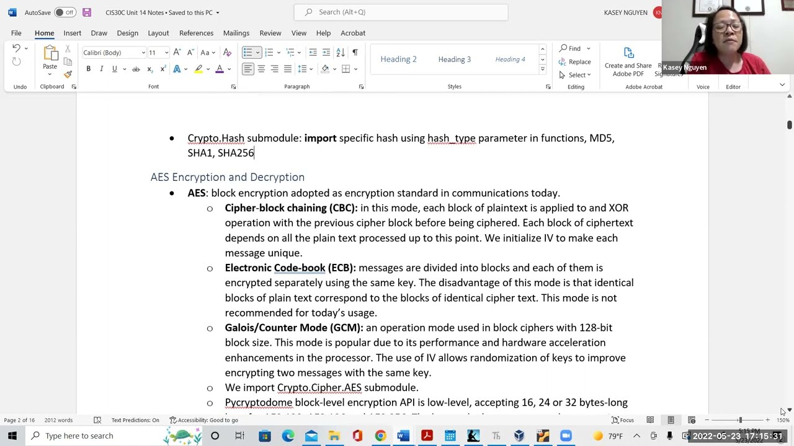Screen dimensions: 794x446
Task: Apply the Heading 2 style
Action: coord(398,59)
